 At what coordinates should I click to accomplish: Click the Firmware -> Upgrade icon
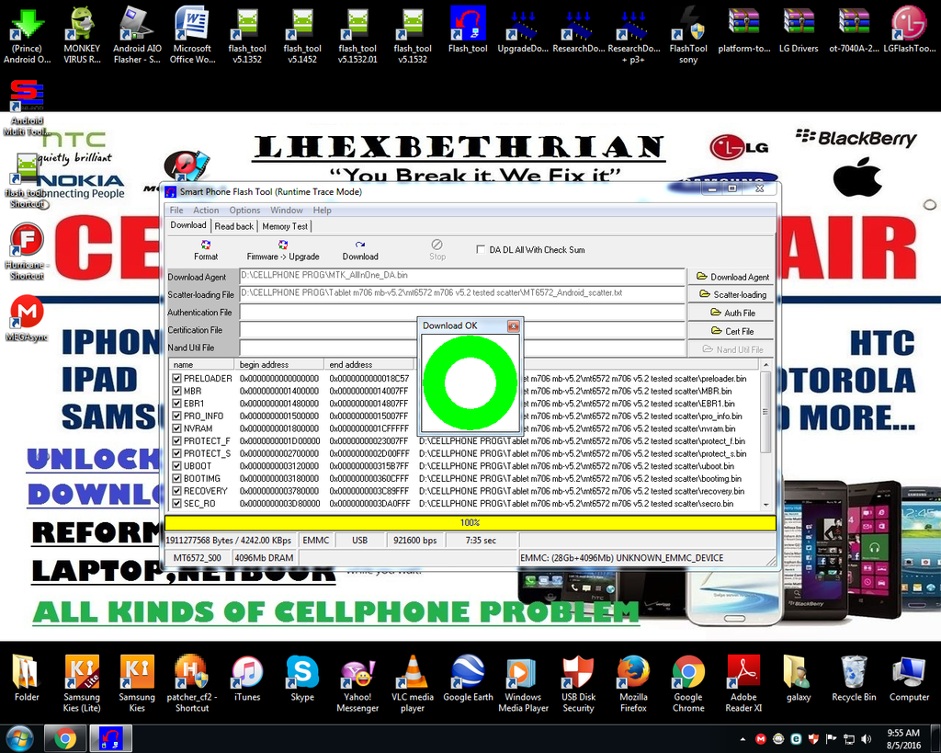(283, 245)
